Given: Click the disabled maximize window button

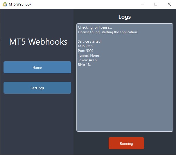Looking at the screenshot, I should pyautogui.click(x=156, y=4).
